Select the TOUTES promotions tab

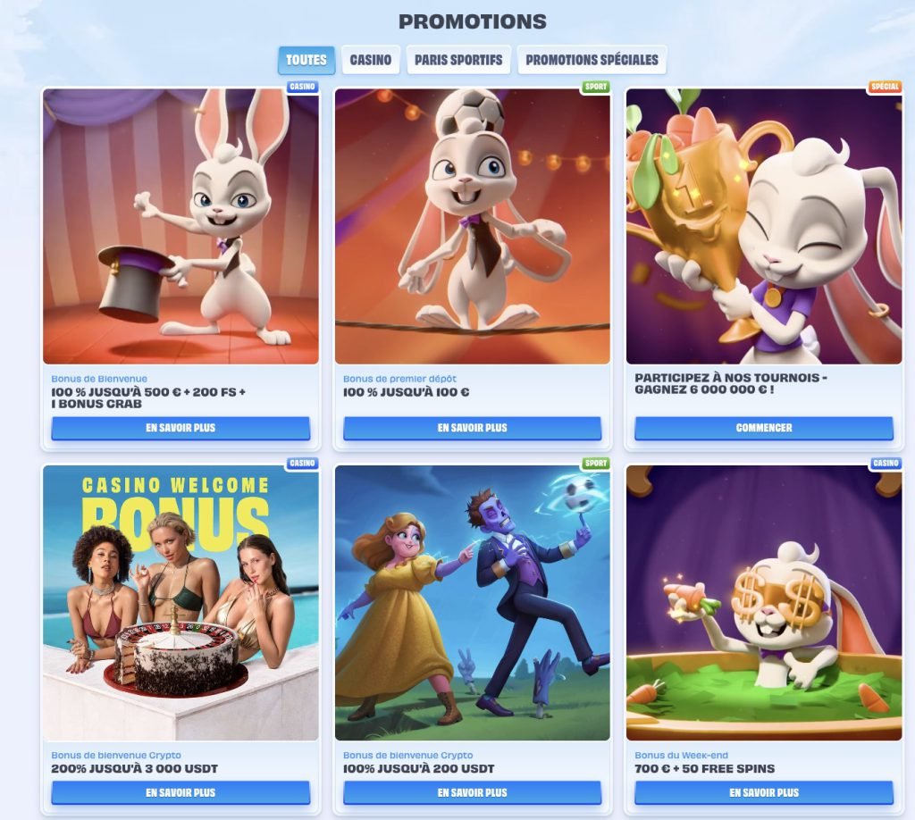tap(306, 60)
